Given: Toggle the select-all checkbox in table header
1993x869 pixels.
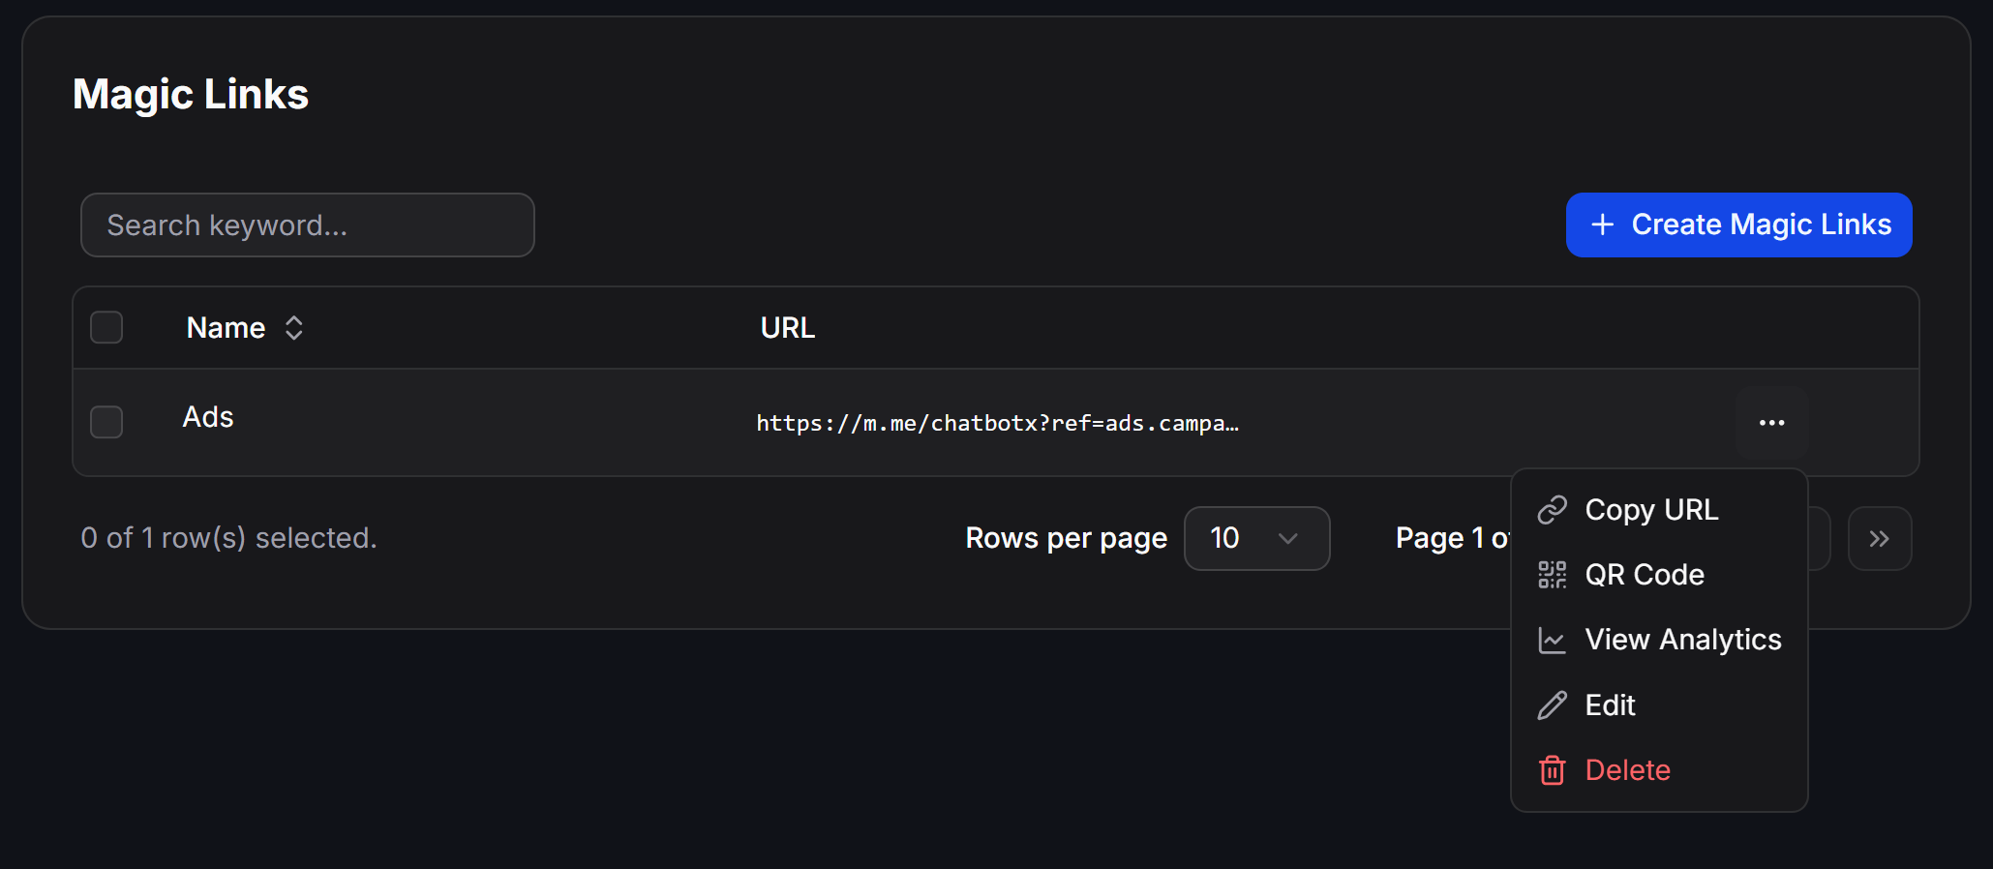Looking at the screenshot, I should [106, 327].
